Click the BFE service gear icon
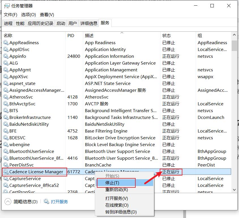Image resolution: width=239 pixels, height=218 pixels. coord(6,131)
